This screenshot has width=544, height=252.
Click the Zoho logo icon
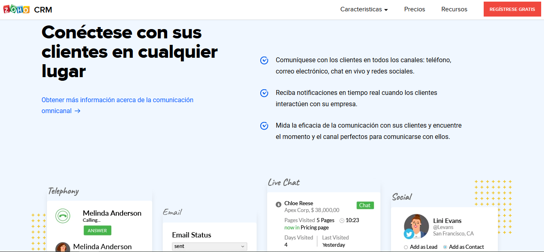coord(17,9)
